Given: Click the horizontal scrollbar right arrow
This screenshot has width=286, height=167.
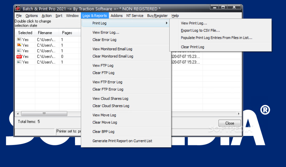Looking at the screenshot, I should 239,114.
